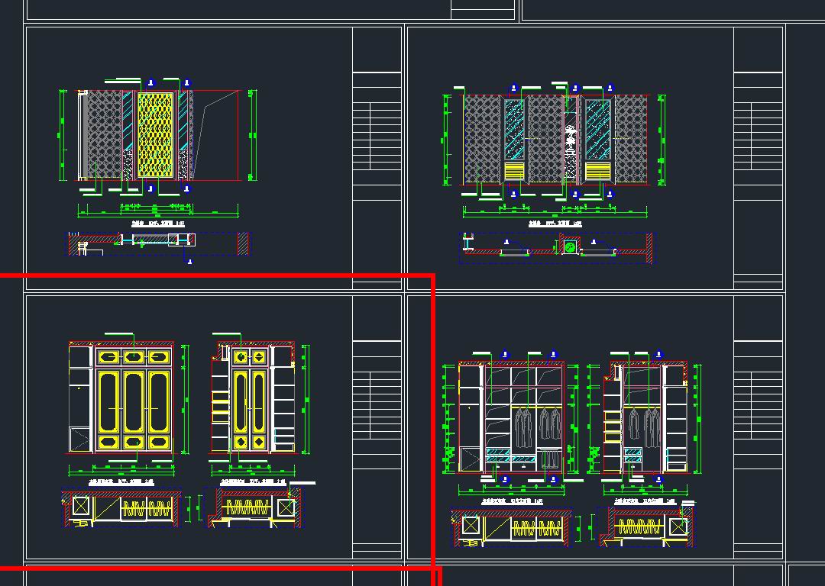Click the green vertical dimension line left of the top-left elevation
Image resolution: width=825 pixels, height=586 pixels.
[63, 135]
